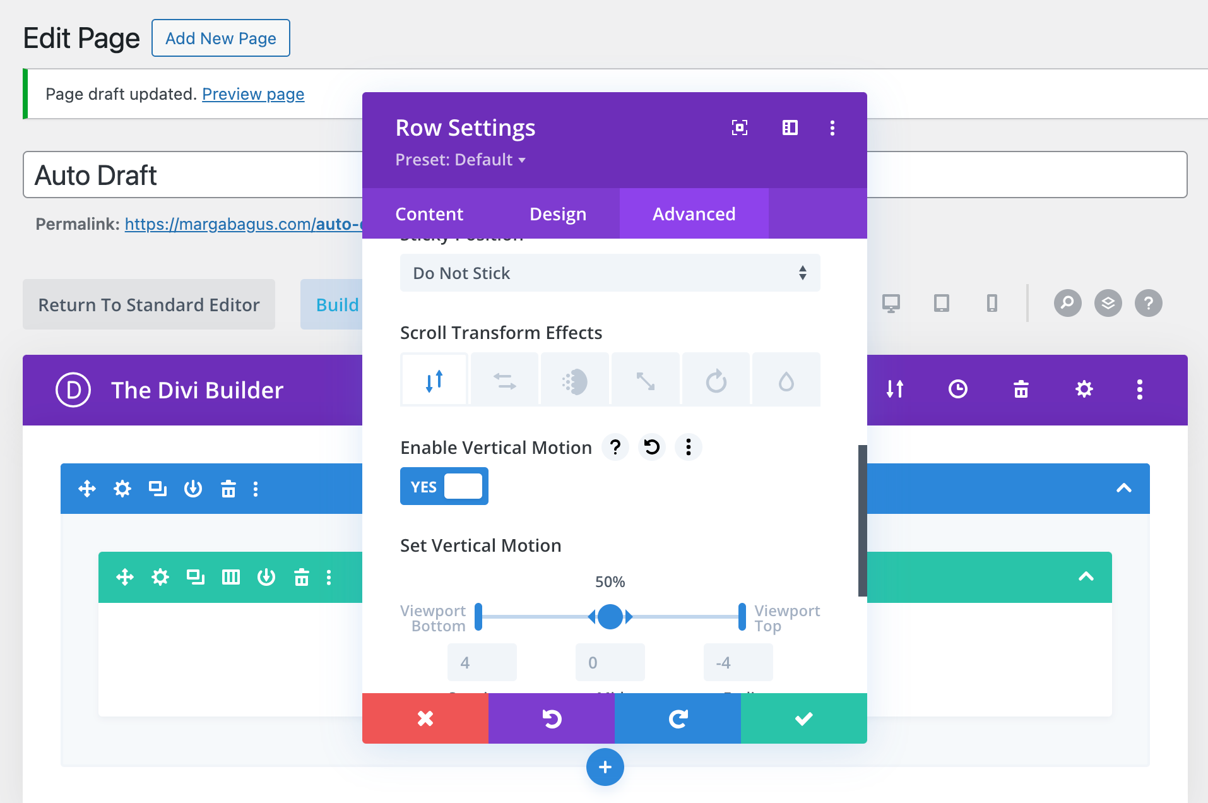Image resolution: width=1208 pixels, height=803 pixels.
Task: Delete row using green bar trash
Action: tap(302, 577)
